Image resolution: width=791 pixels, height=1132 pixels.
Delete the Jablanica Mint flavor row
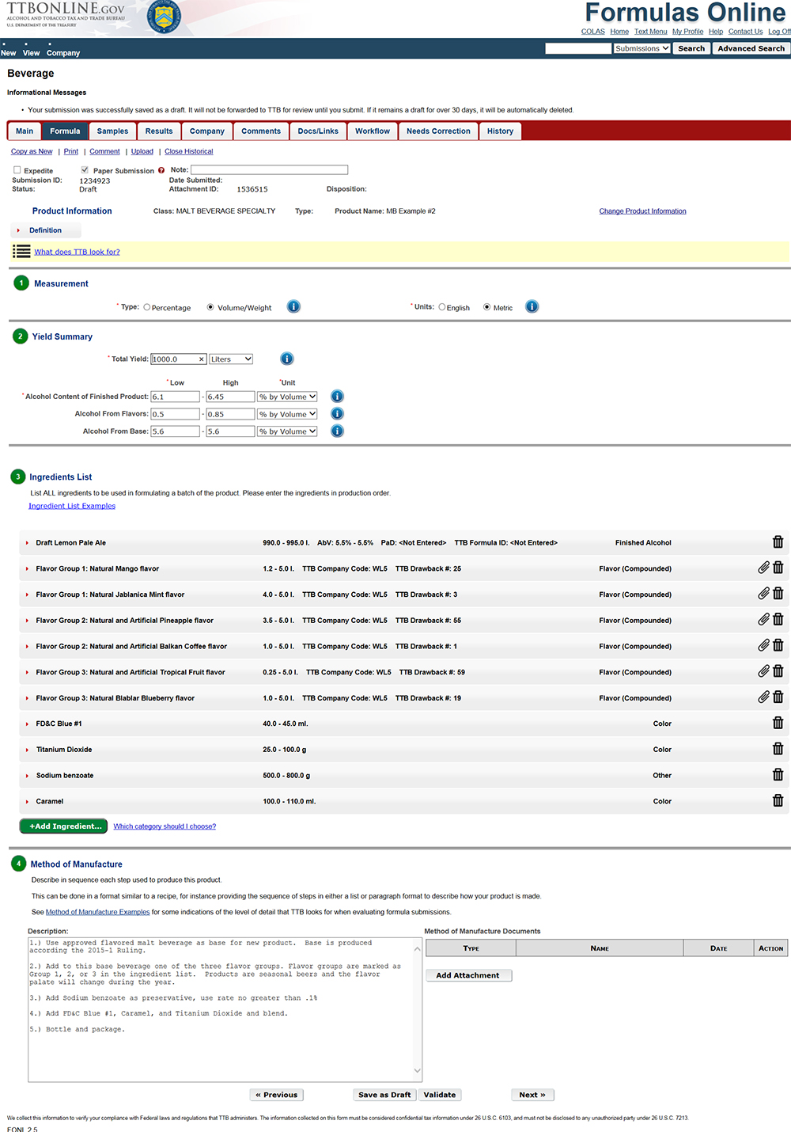[778, 594]
